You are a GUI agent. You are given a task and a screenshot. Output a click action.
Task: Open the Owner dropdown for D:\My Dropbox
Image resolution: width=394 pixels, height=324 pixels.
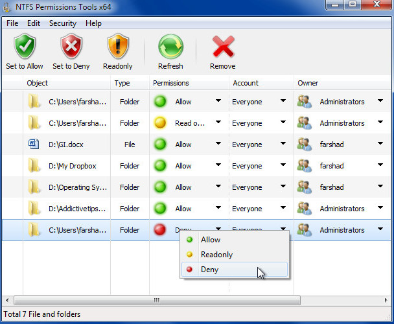pyautogui.click(x=380, y=165)
